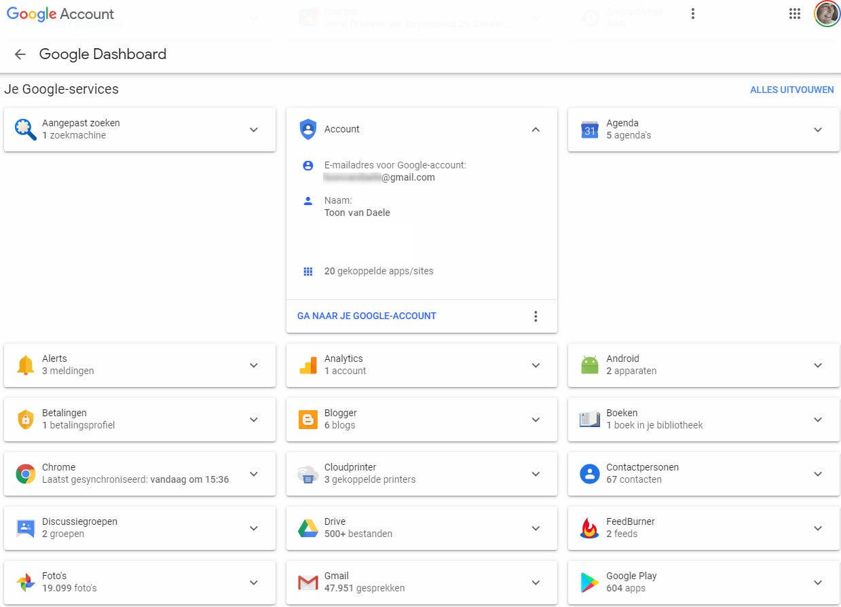841x607 pixels.
Task: Click the Google Drive icon
Action: click(x=307, y=528)
